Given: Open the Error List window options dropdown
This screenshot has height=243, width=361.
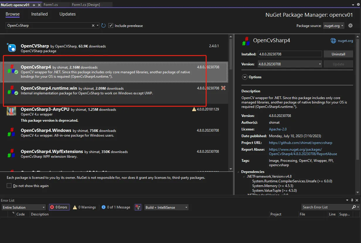Looking at the screenshot, I should point(347,200).
